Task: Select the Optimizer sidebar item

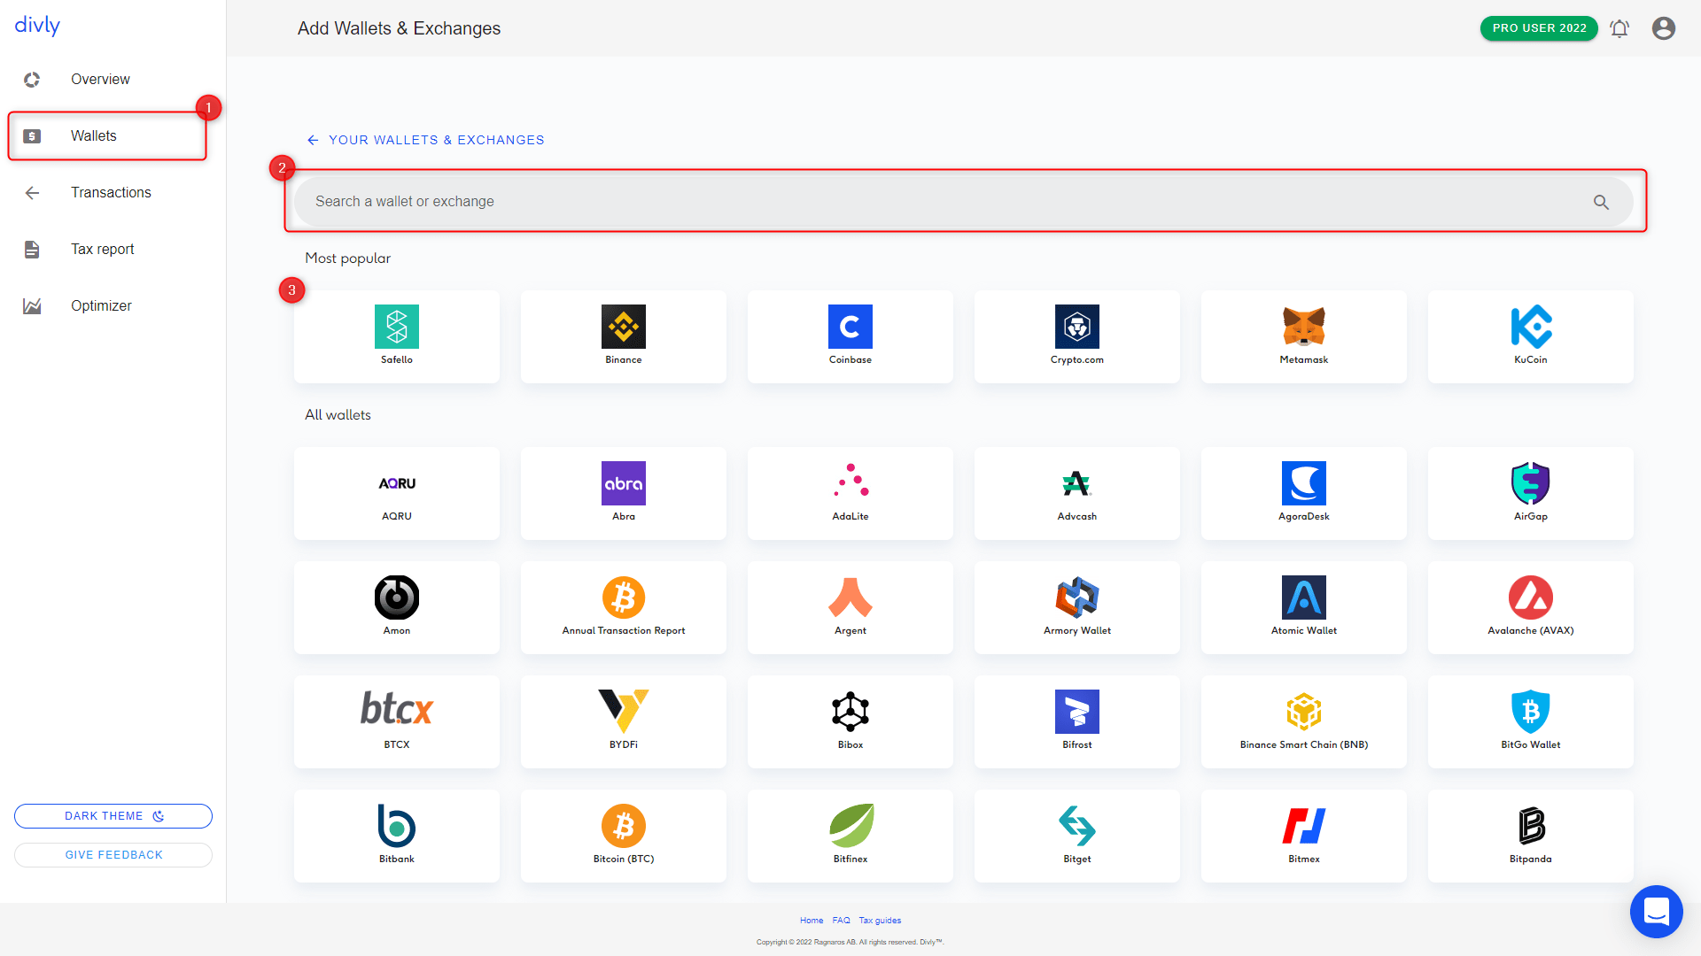Action: tap(100, 305)
